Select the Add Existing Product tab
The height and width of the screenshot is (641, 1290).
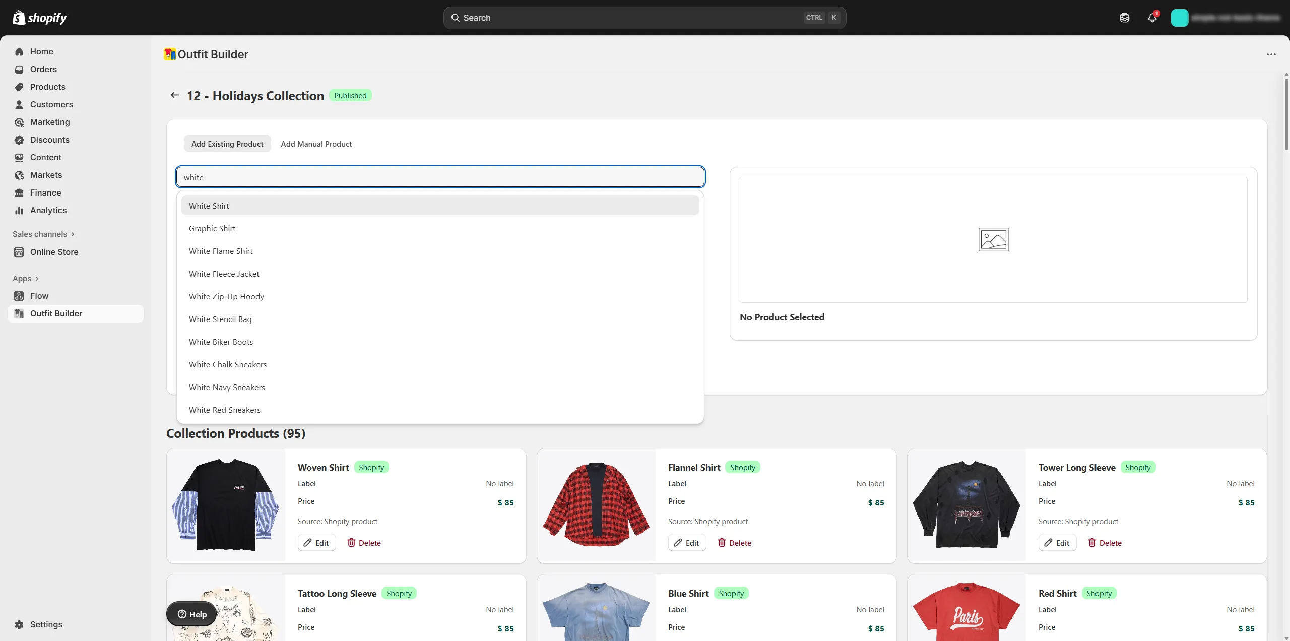227,144
